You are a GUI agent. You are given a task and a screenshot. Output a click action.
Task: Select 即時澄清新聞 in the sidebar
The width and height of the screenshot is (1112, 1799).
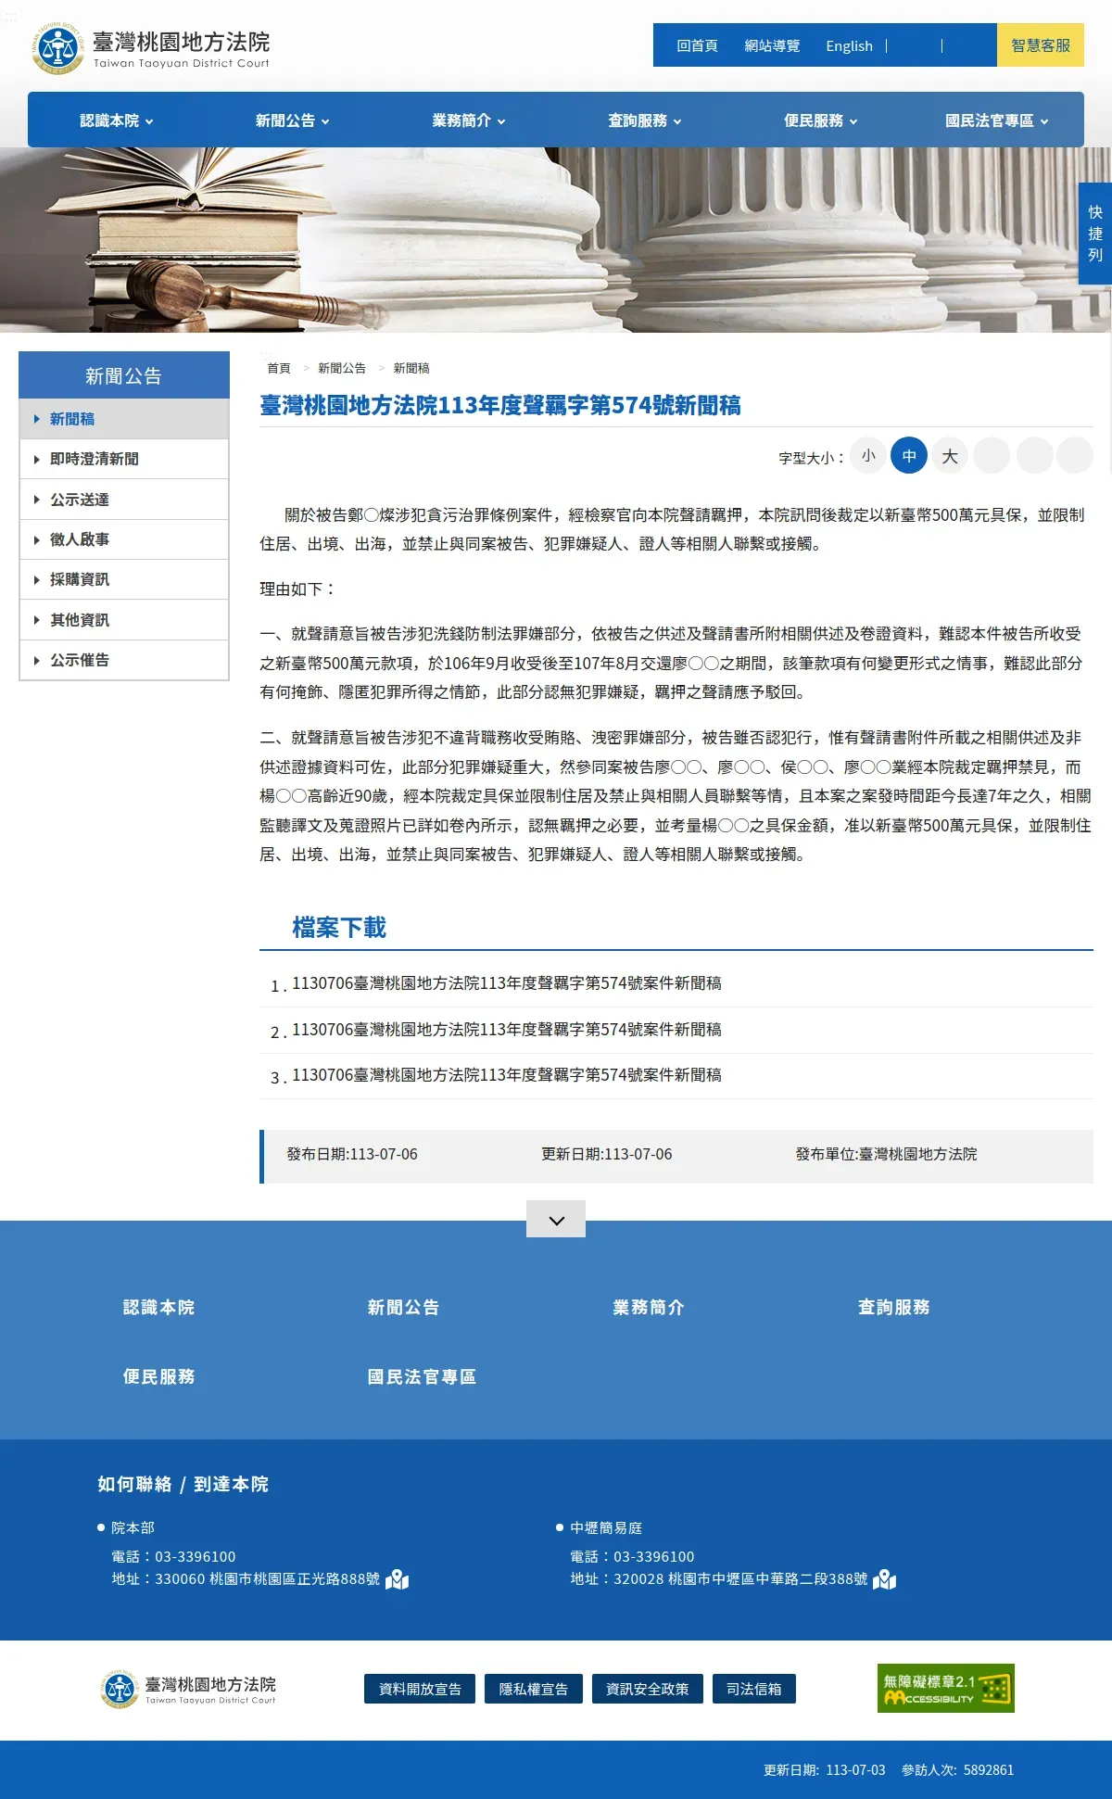[x=124, y=459]
